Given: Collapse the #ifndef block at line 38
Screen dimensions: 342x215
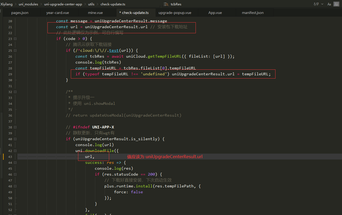Looking at the screenshot, I should click(15, 127).
